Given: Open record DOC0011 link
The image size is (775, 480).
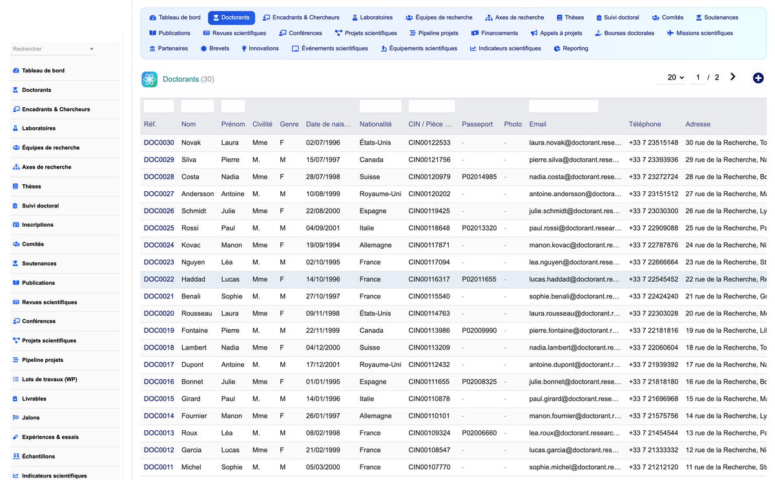Looking at the screenshot, I should point(159,467).
